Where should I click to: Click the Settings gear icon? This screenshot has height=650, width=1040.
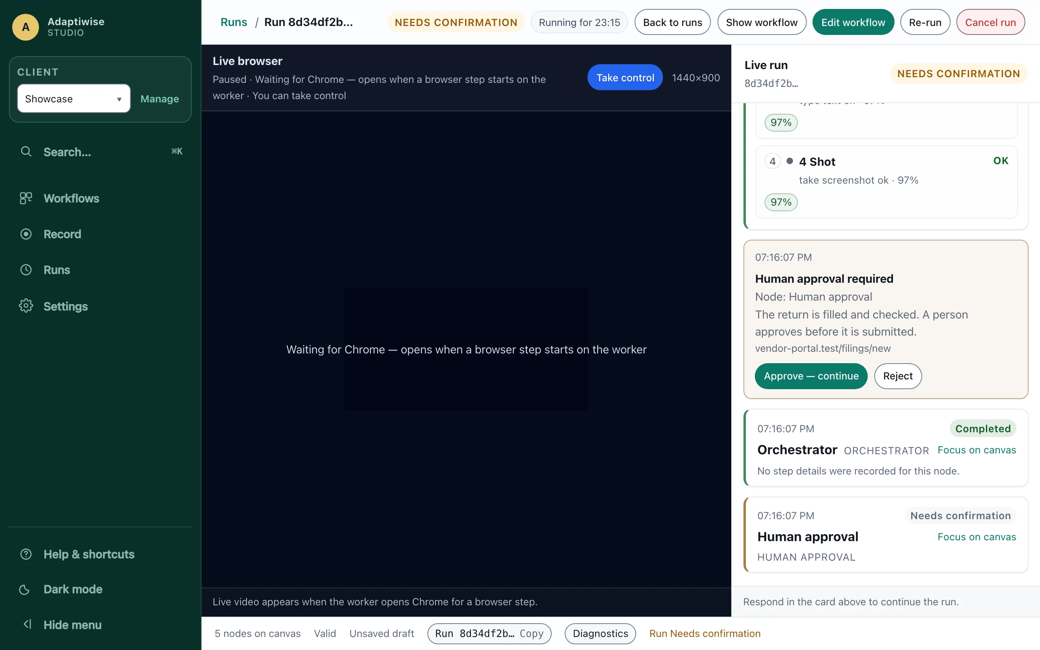26,305
